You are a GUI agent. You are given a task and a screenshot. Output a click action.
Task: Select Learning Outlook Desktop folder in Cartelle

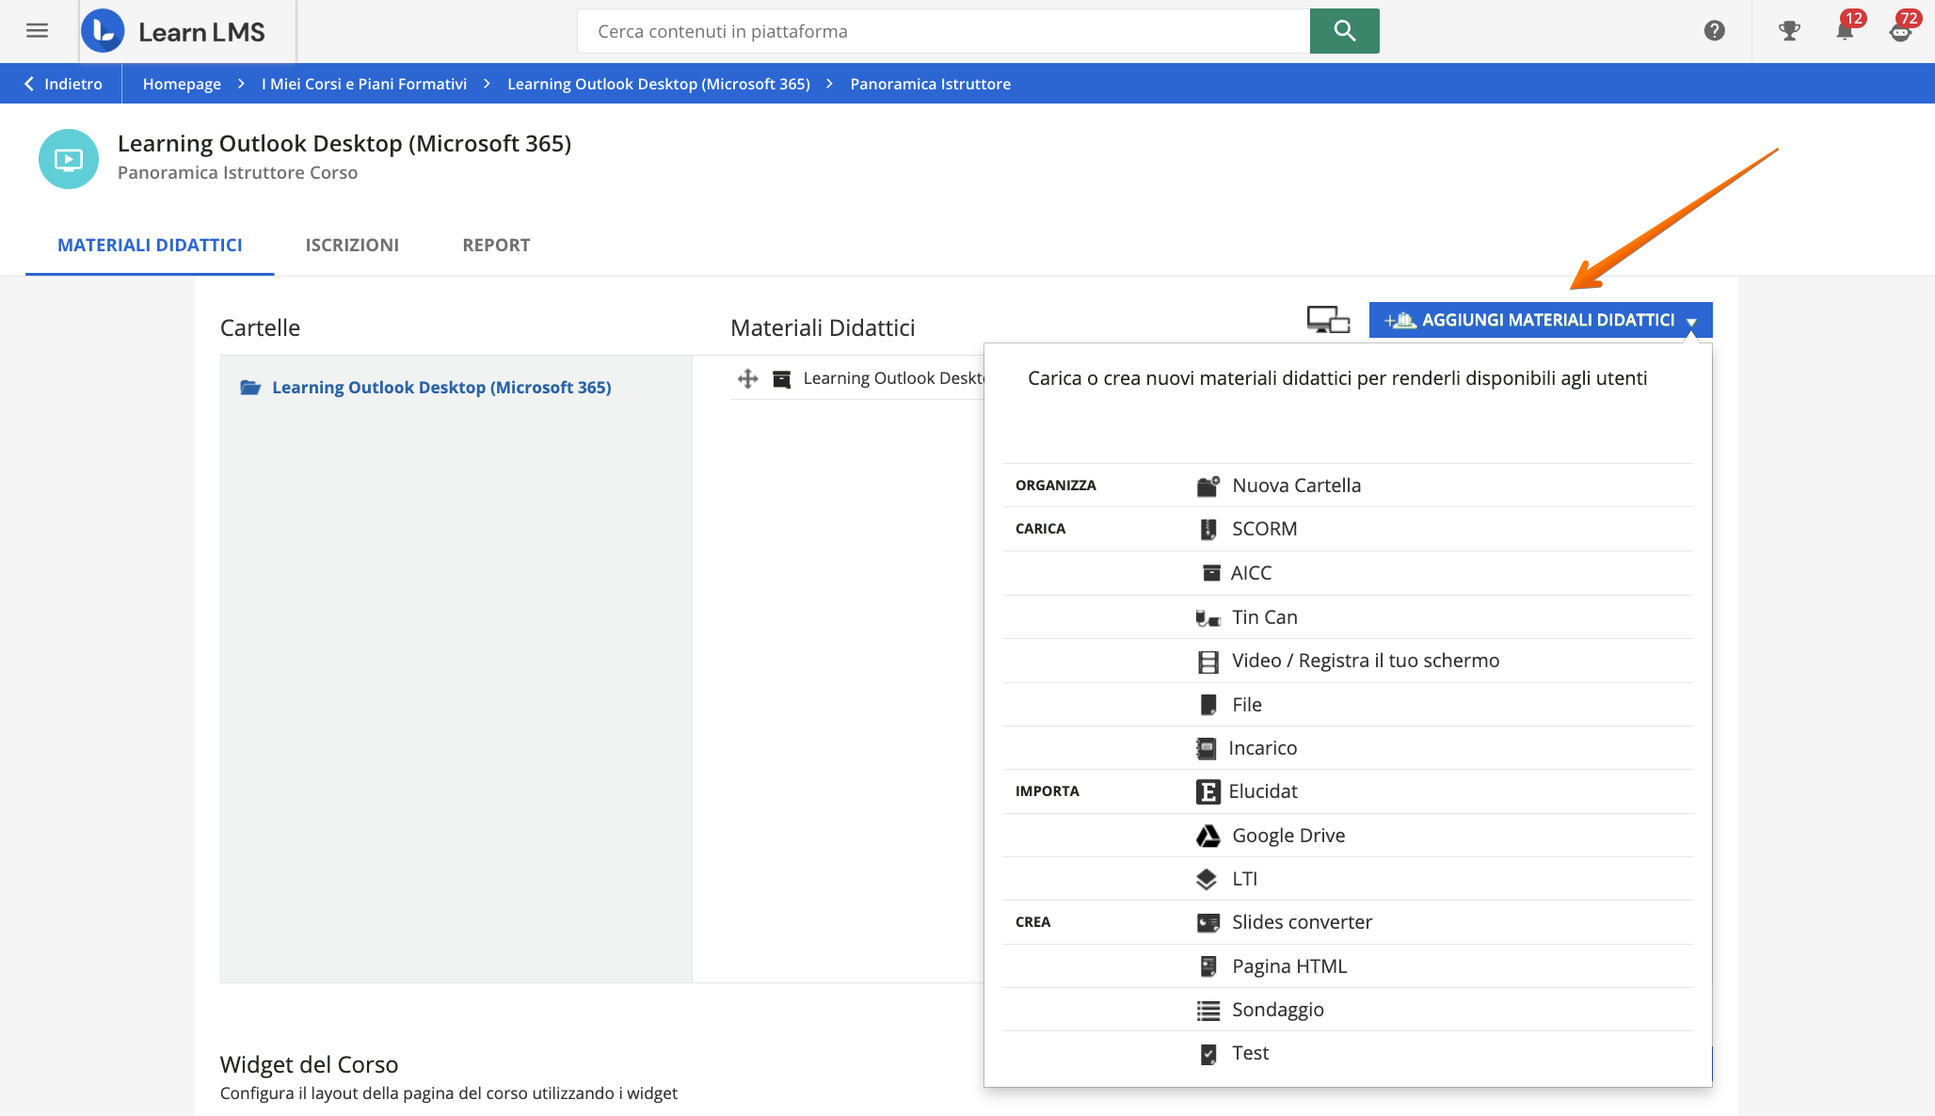point(441,387)
